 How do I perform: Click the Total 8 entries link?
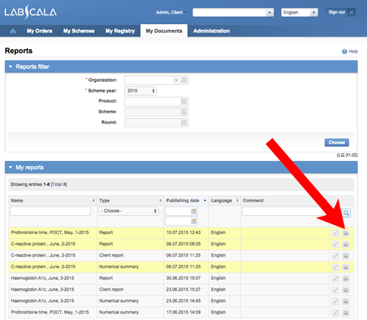59,184
